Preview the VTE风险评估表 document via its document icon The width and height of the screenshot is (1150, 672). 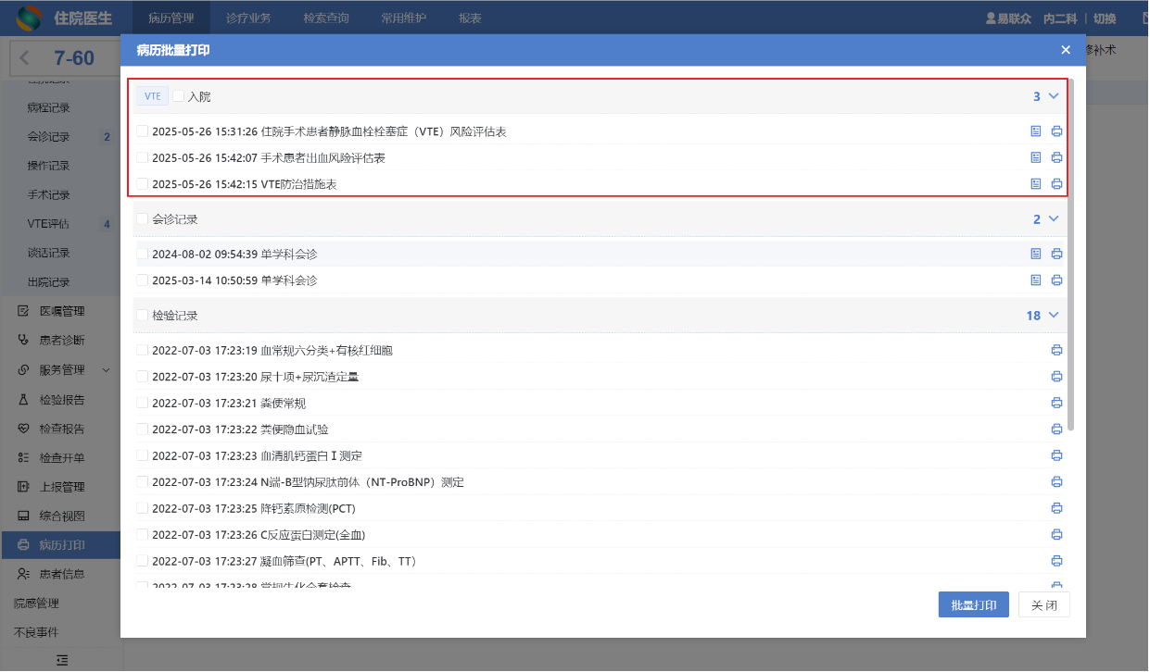[1036, 131]
